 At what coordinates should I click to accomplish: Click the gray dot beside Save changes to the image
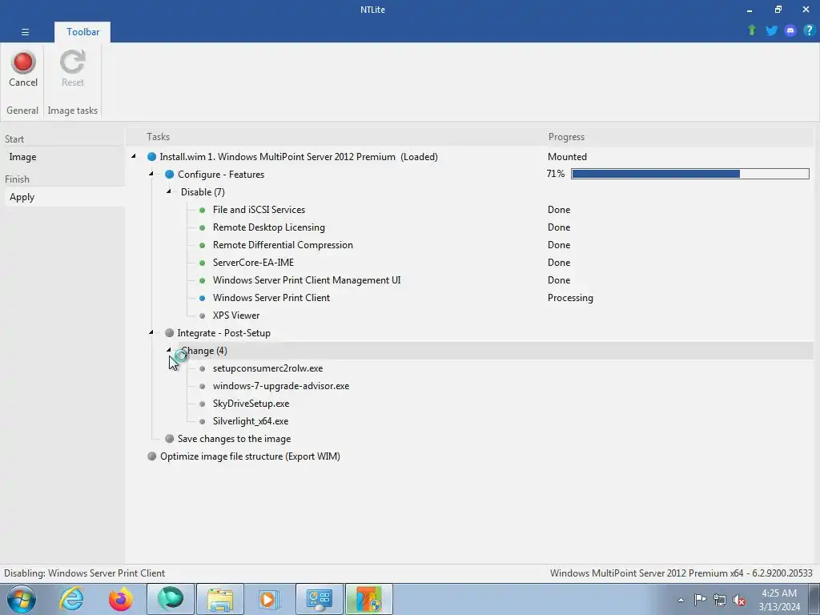[170, 439]
